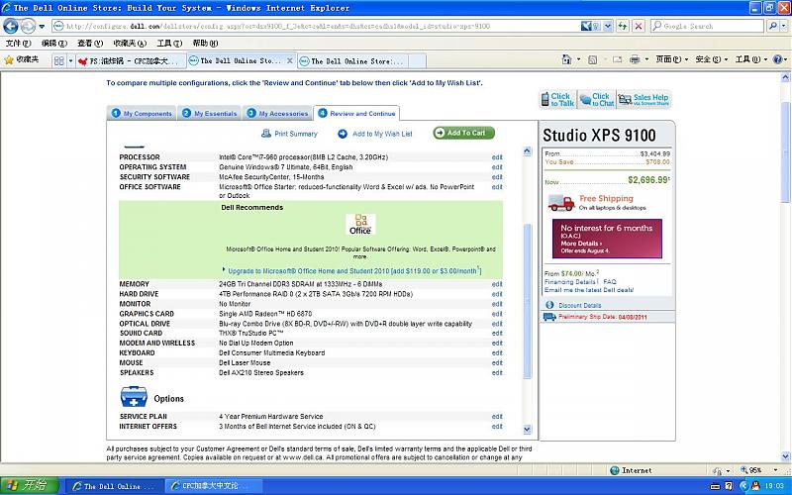Switch to the My Components tab
Image resolution: width=792 pixels, height=495 pixels.
tap(142, 113)
